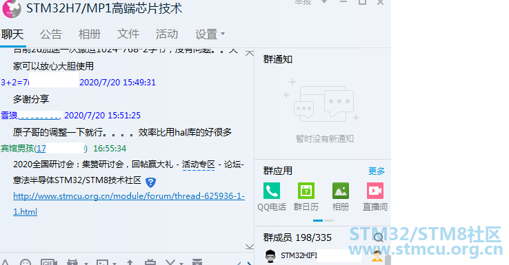Open the 群日历 calendar app
Screen dimensions: 509x265
tap(306, 191)
